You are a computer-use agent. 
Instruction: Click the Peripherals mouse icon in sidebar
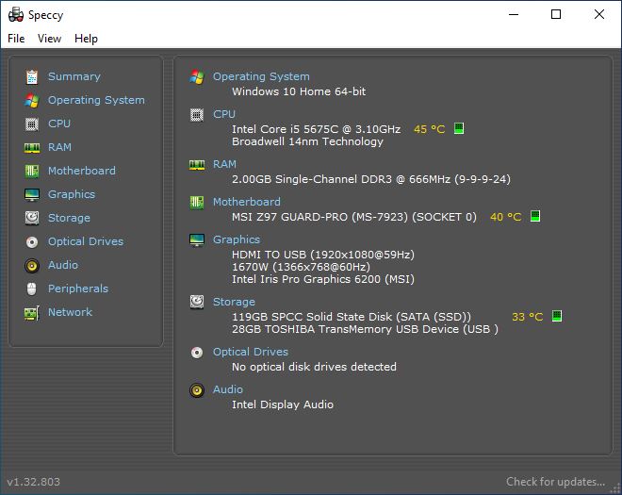[x=32, y=289]
